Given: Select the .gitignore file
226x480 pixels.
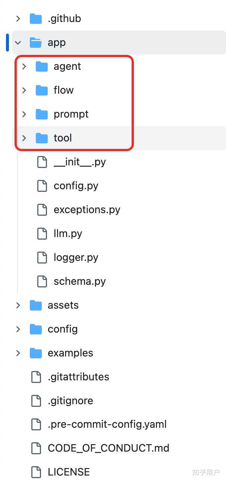Looking at the screenshot, I should (x=70, y=400).
